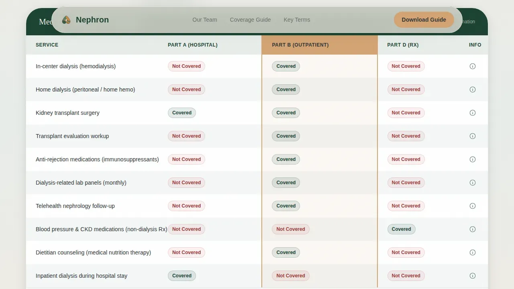The width and height of the screenshot is (514, 289).
Task: Click 'Home dialysis (peritoneal / home hemo)' text
Action: point(85,90)
